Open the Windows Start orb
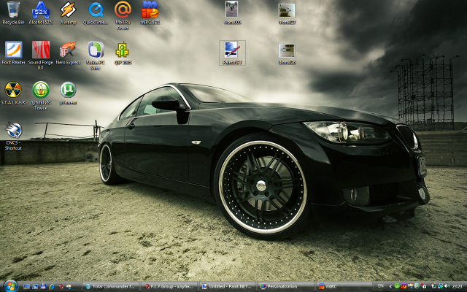This screenshot has width=467, height=292. click(x=11, y=286)
